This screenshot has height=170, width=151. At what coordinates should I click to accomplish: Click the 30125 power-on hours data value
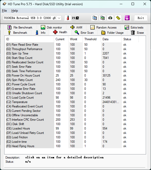[106, 76]
